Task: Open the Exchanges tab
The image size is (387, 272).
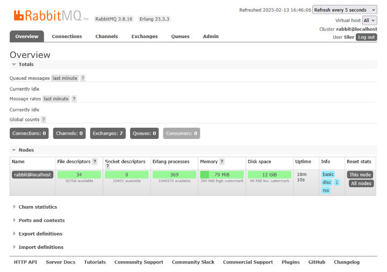Action: [145, 36]
